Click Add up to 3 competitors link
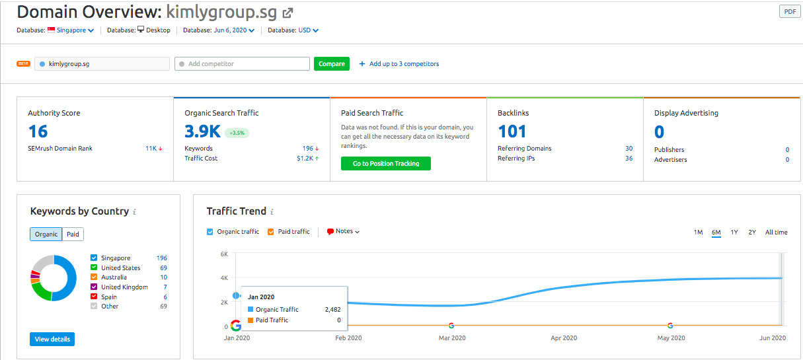Screen dimensions: 803x360 pos(404,64)
